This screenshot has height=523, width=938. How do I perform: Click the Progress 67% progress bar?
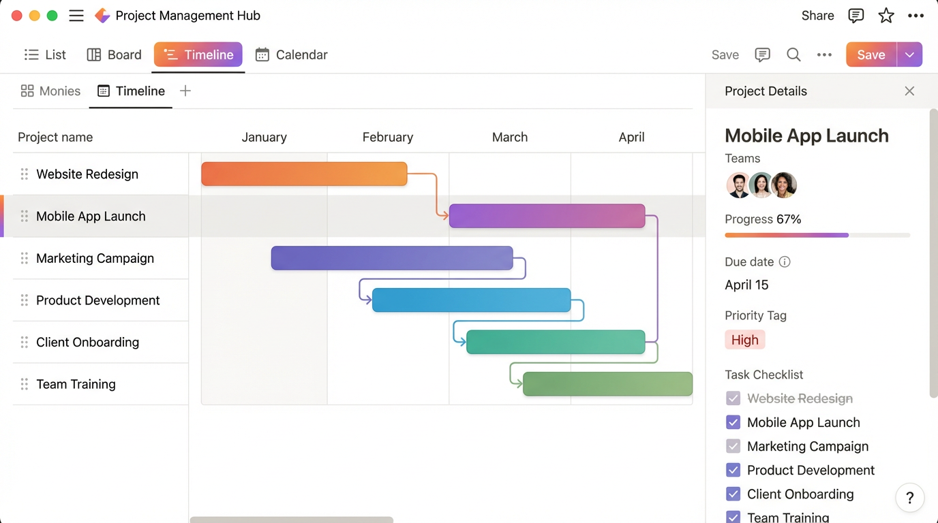click(817, 234)
